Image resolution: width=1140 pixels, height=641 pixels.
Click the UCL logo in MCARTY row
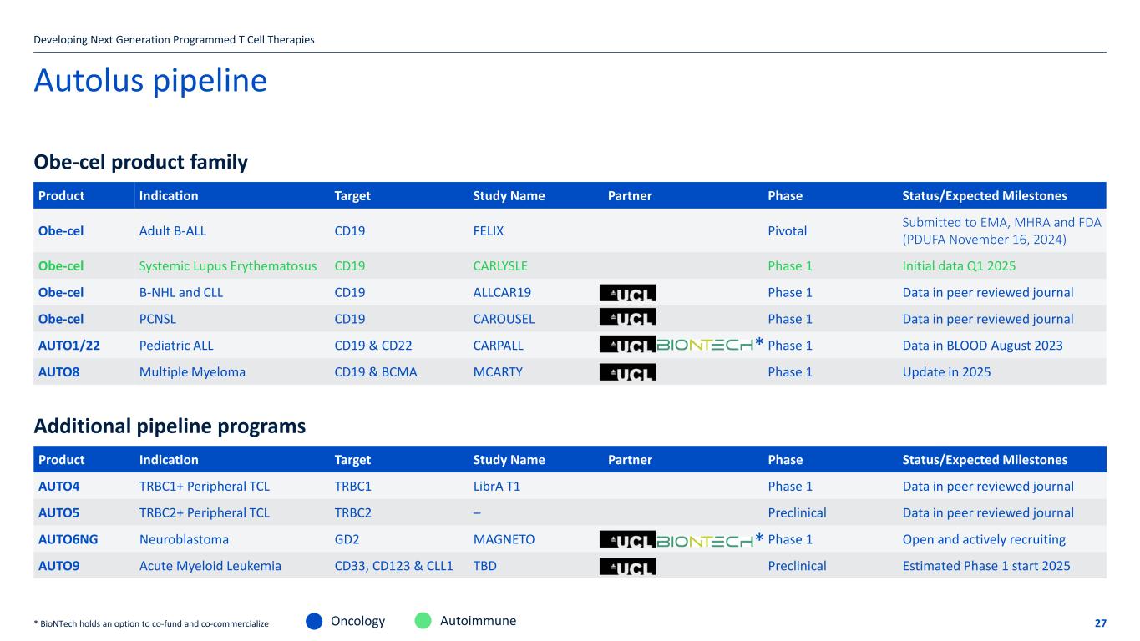(x=627, y=372)
